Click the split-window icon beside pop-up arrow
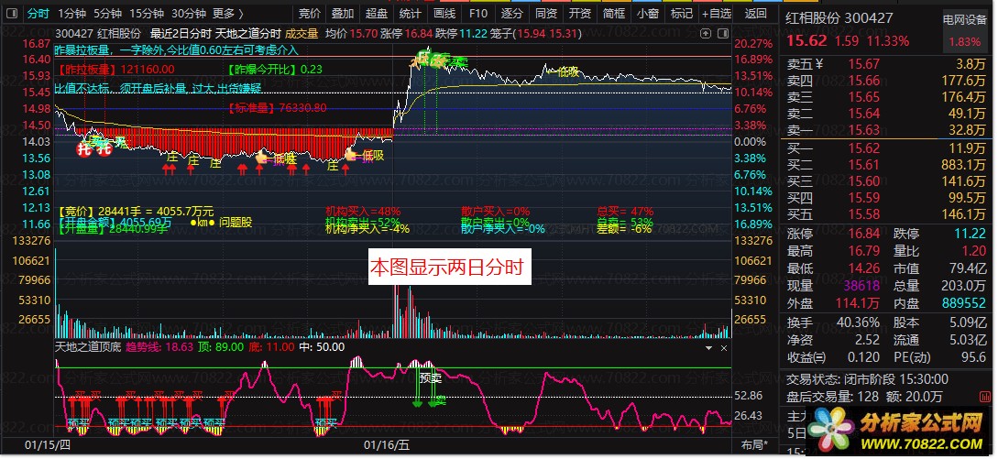Image resolution: width=998 pixels, height=459 pixels. 723,33
